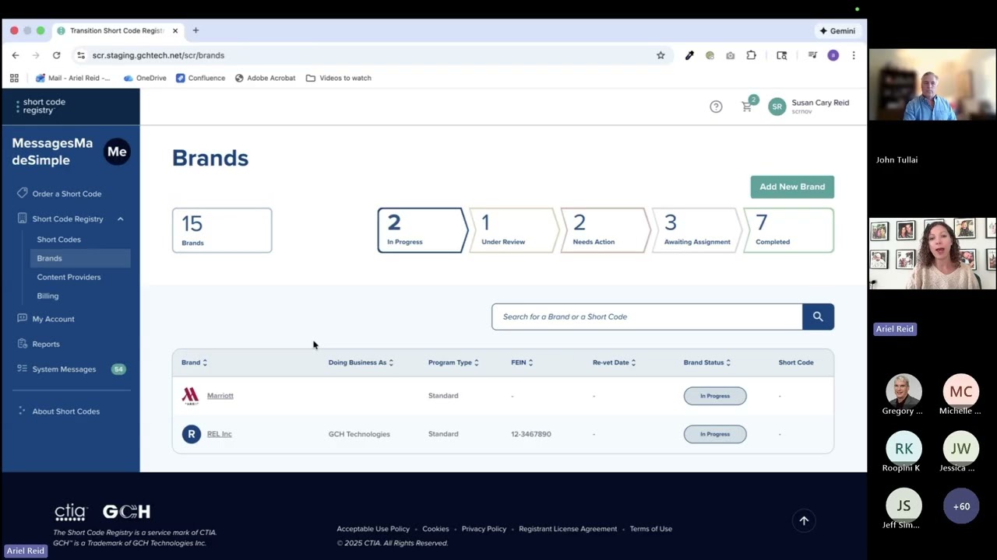Sort by FEIN column
This screenshot has width=997, height=560.
pyautogui.click(x=522, y=362)
